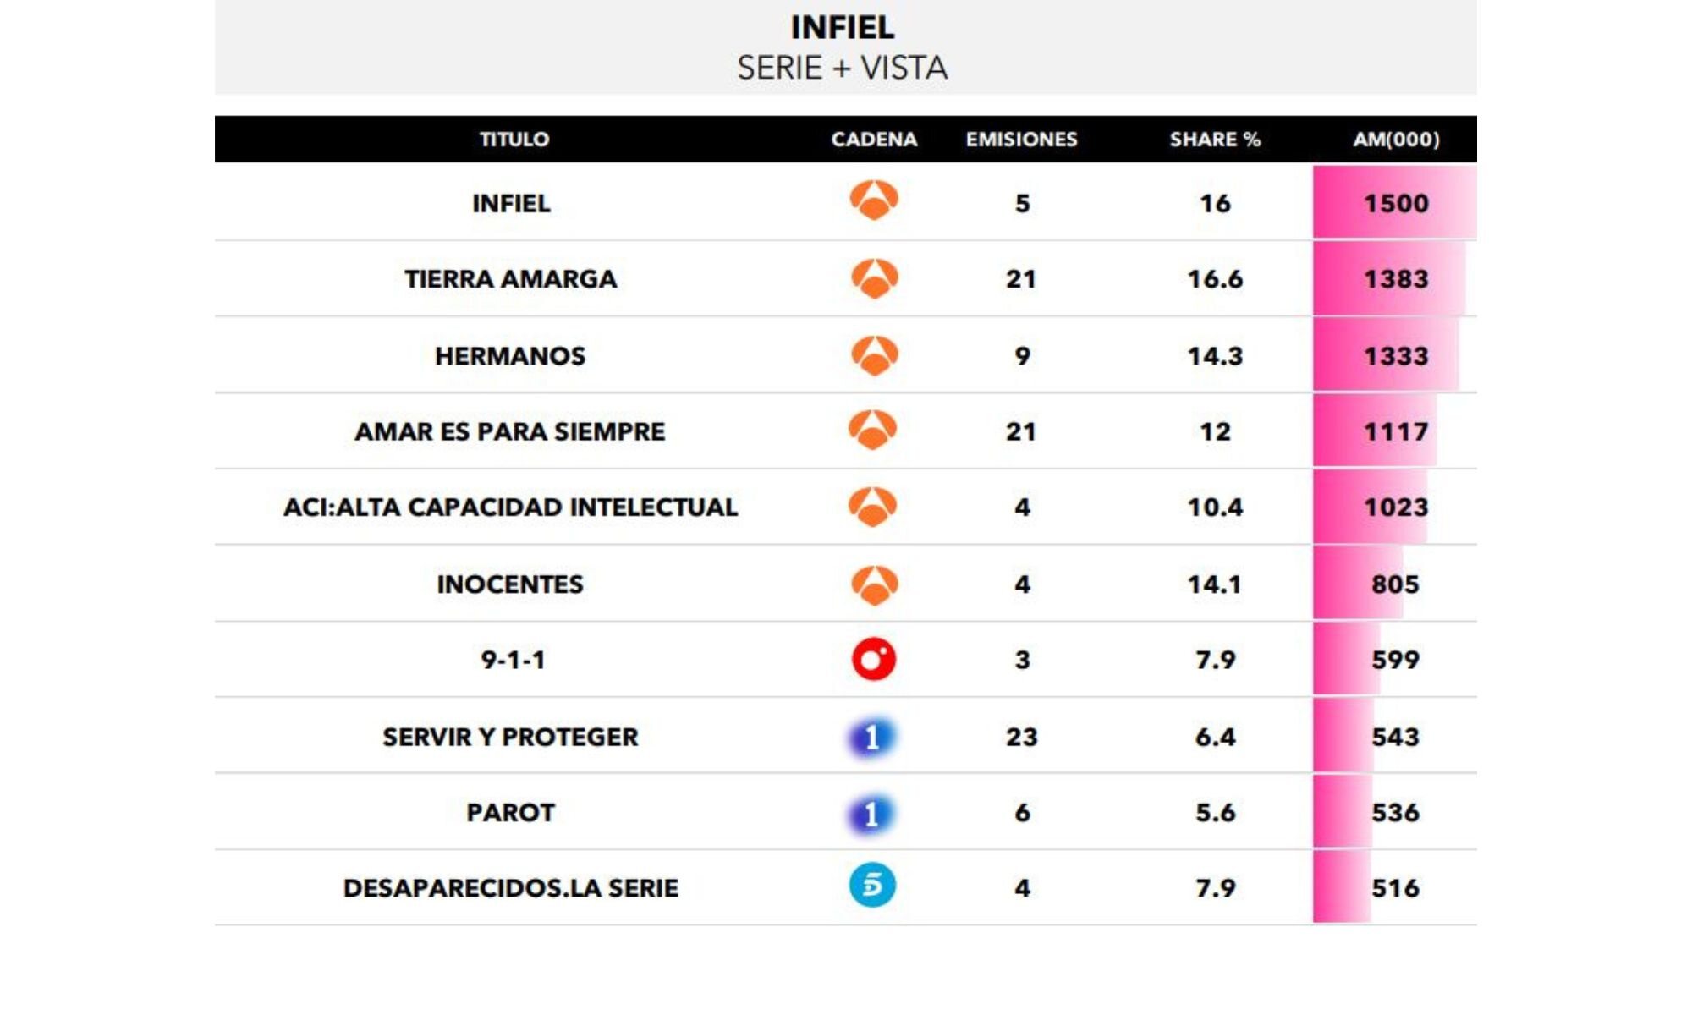Image resolution: width=1692 pixels, height=1015 pixels.
Task: Select the INFIEL series title in the table
Action: pyautogui.click(x=511, y=204)
